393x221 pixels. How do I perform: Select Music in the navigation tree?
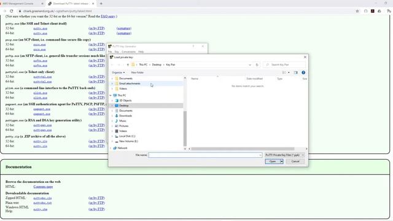click(x=123, y=121)
